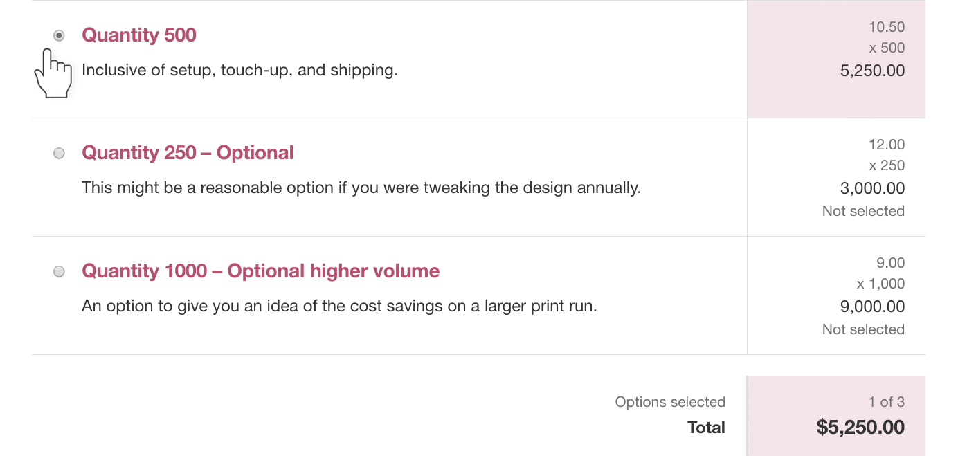Screen dimensions: 958x456
Task: Click the setup, touch-up, and shipping description
Action: (x=239, y=71)
